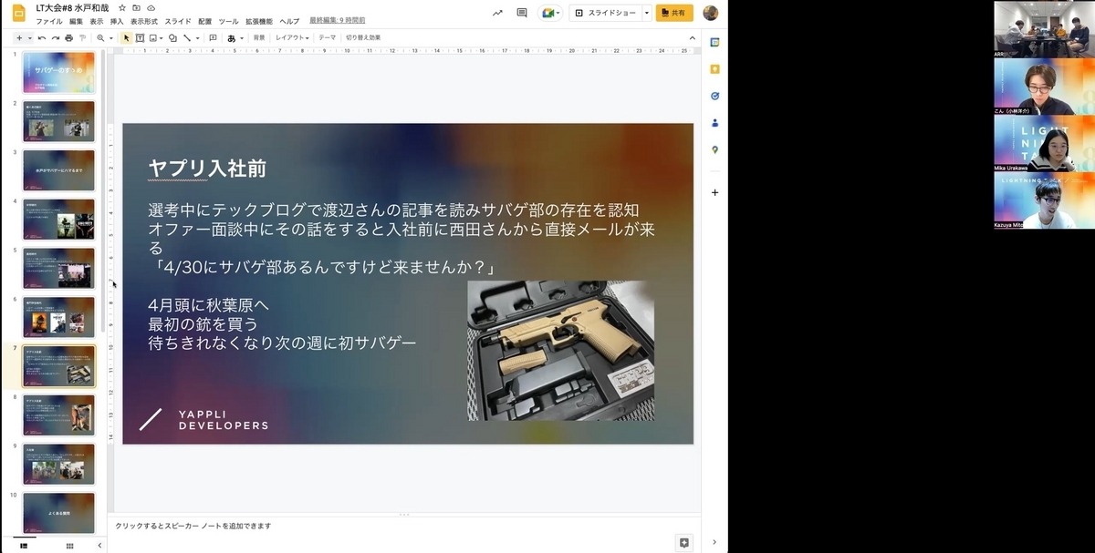The width and height of the screenshot is (1095, 553).
Task: Select slide 1 サバゲーのすゝめ thumbnail
Action: click(x=58, y=72)
